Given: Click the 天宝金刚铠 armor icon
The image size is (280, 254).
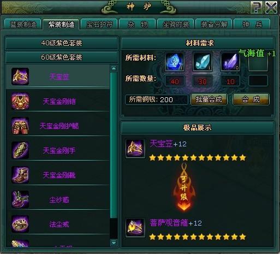Looking at the screenshot, I should [20, 101].
